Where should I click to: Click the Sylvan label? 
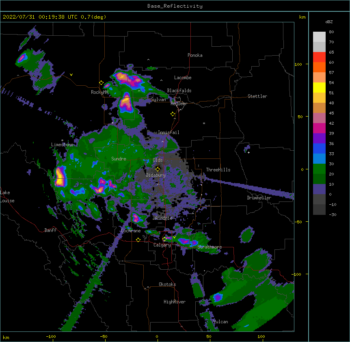[158, 100]
